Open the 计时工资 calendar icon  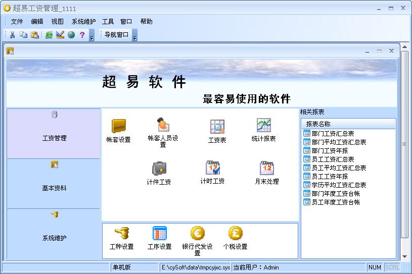click(x=212, y=172)
